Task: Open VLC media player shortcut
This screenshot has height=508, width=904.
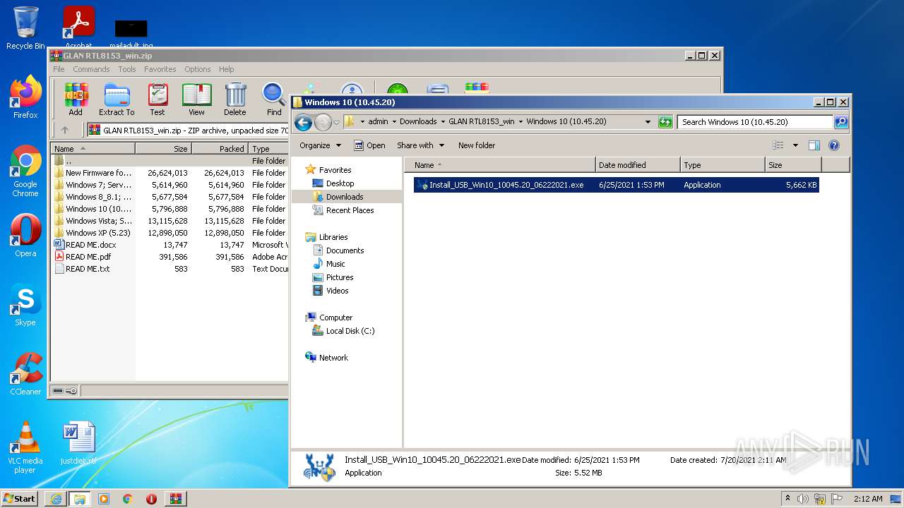Action: tap(25, 447)
